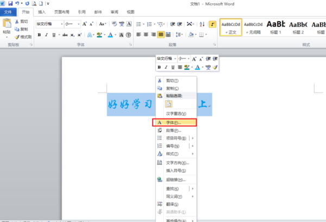Screen dimensions: 326x222
Task: Click the Phonetic Guide (拼音) icon in ribbon
Action: click(122, 24)
